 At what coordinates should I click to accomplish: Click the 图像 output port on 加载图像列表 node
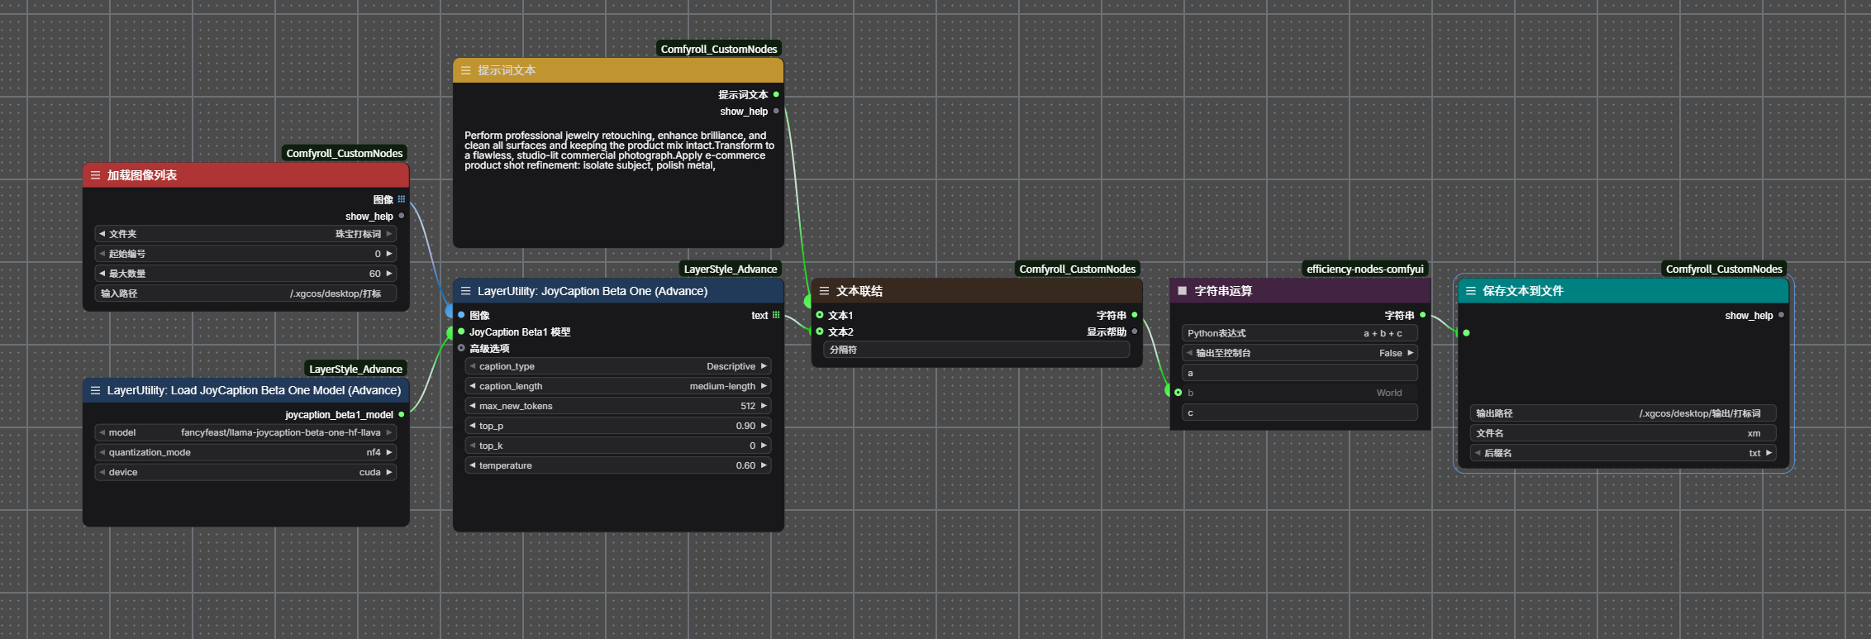(402, 199)
